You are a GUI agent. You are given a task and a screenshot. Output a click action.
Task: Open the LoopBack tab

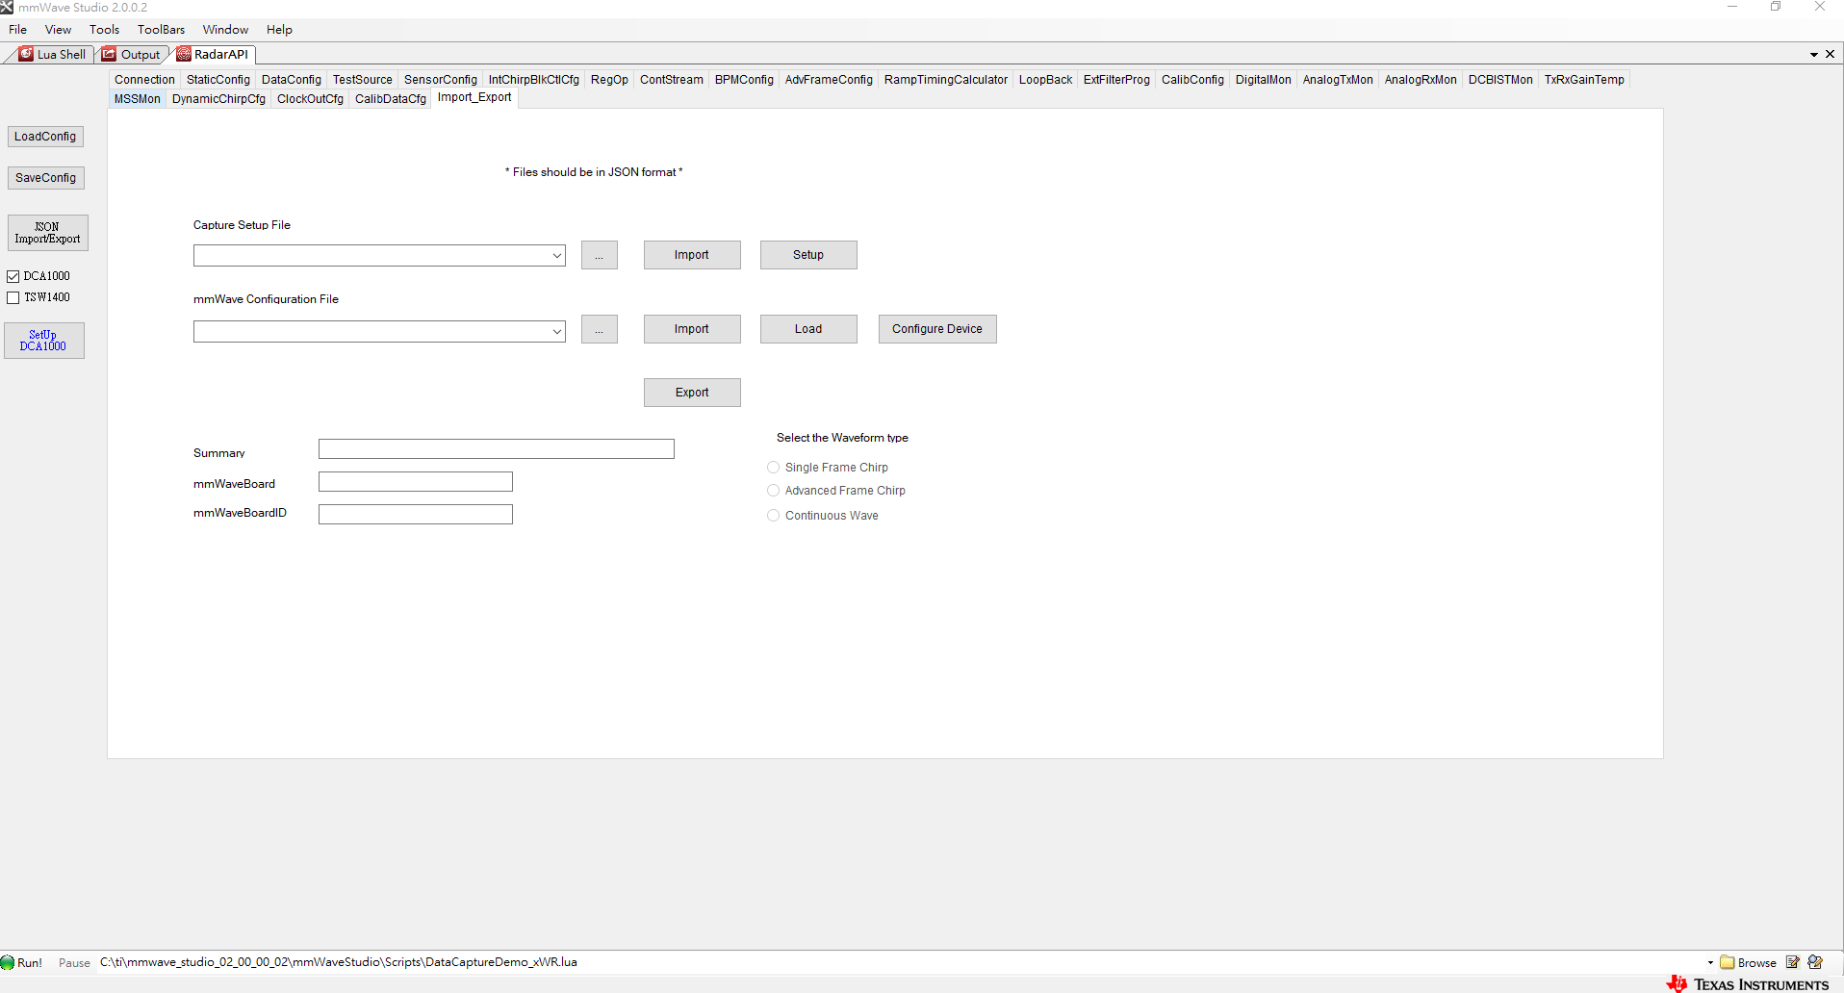[1045, 80]
